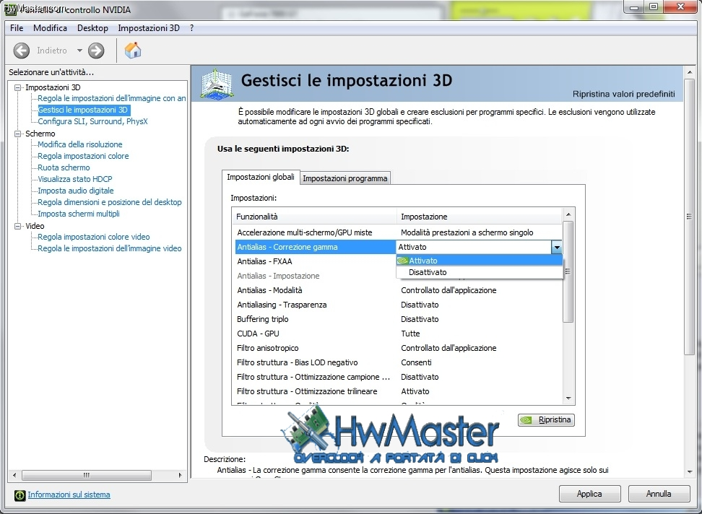
Task: Collapse the Impostazioni 3D tree node
Action: [18, 87]
